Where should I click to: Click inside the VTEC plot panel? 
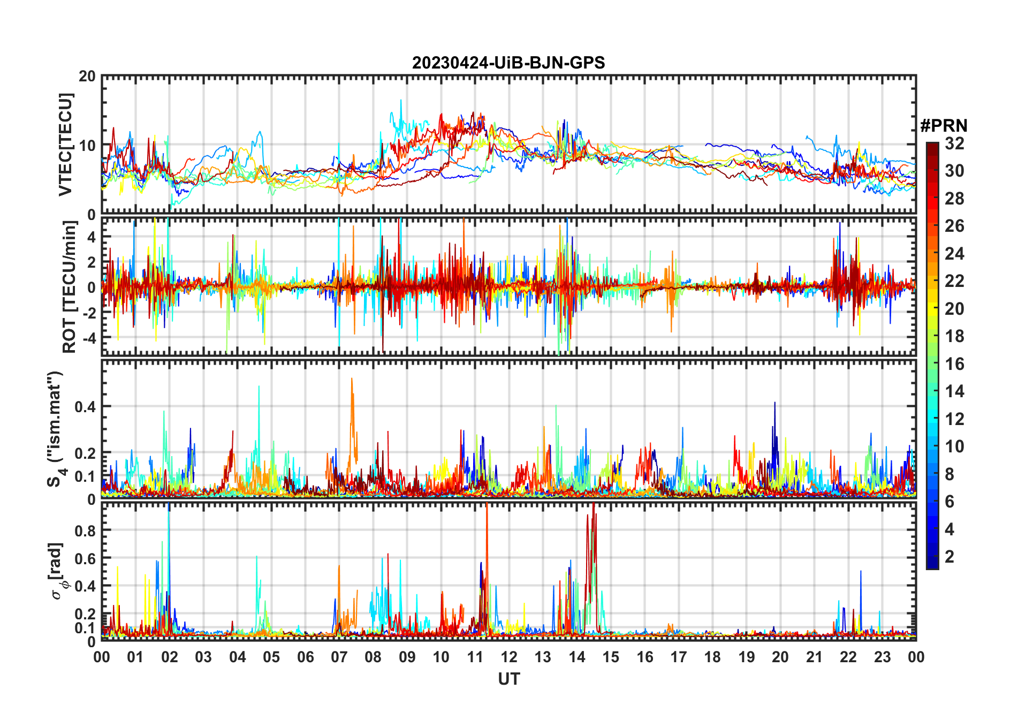508,145
